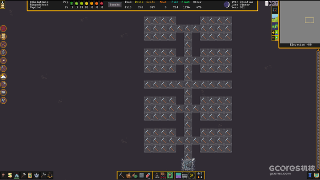Pause the game with the pause button
This screenshot has height=180, width=320.
tap(267, 3)
